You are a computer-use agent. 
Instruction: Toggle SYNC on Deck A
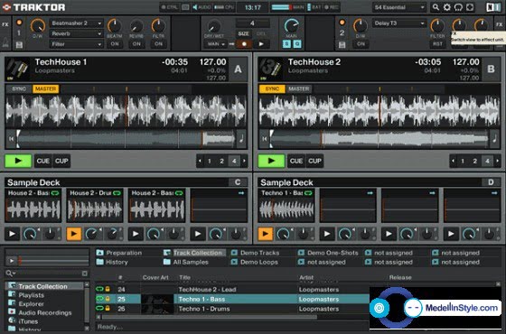pos(19,89)
